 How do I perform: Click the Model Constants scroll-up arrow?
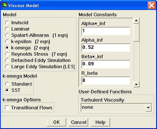click(x=136, y=21)
